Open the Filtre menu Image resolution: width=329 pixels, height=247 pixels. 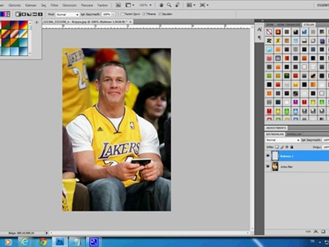[x=54, y=5]
